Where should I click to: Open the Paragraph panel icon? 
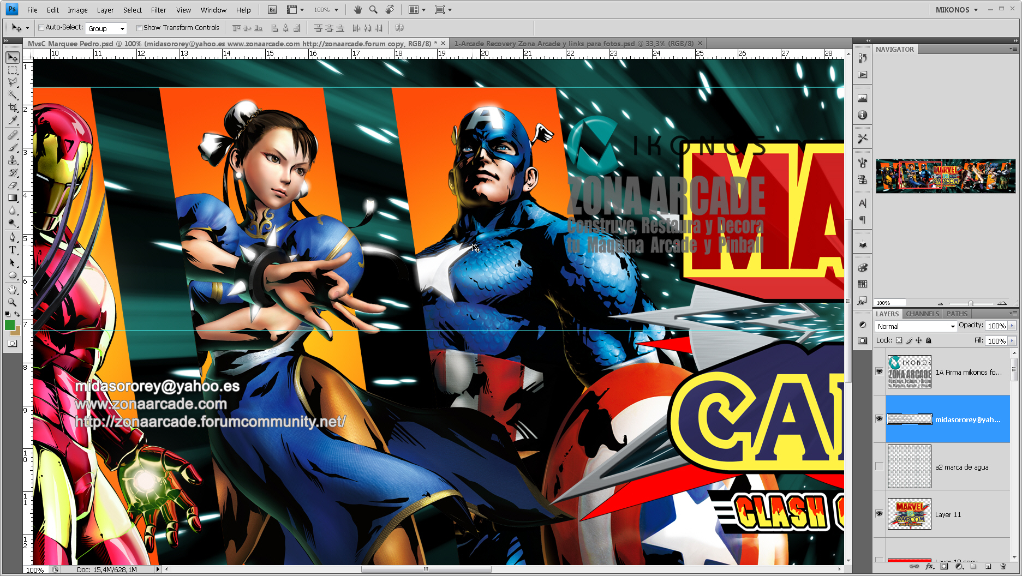(x=862, y=220)
